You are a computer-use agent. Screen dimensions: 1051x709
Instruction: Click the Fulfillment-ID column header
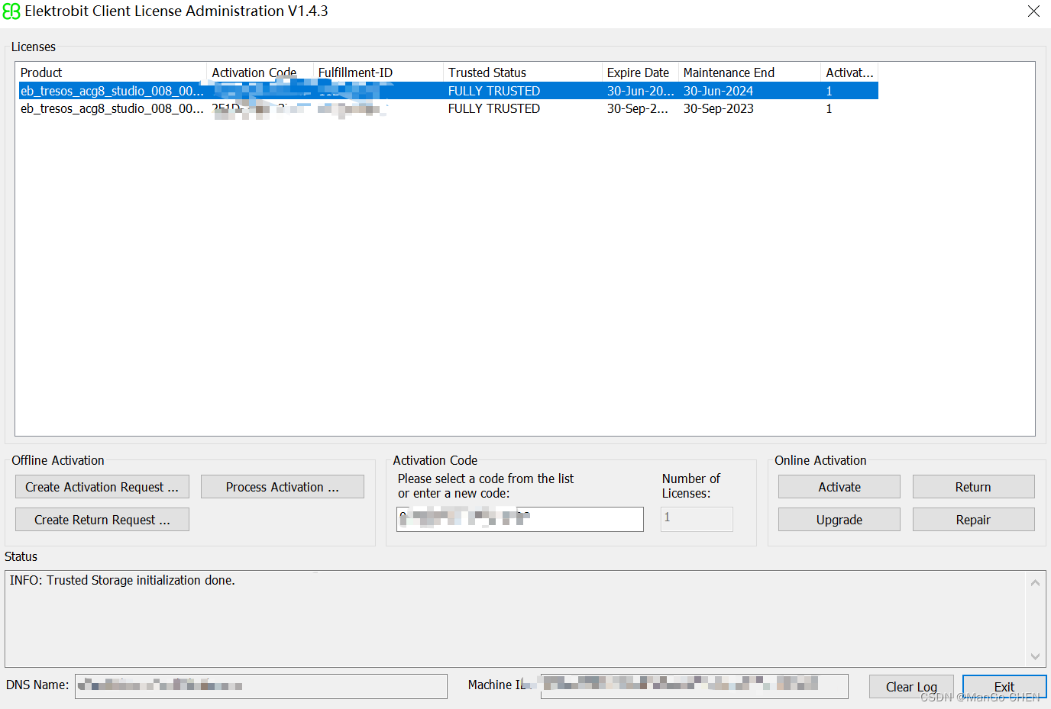point(378,73)
